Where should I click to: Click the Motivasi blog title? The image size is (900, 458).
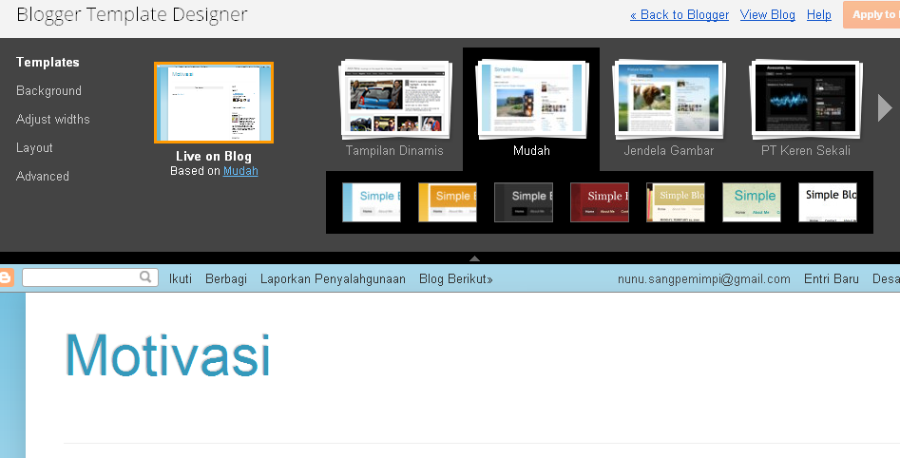167,354
